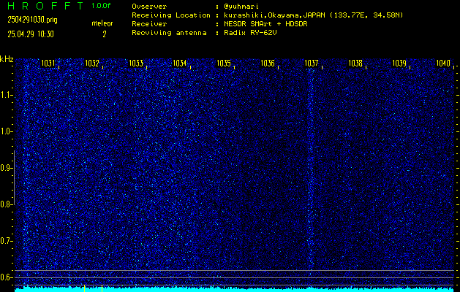Click the timestamp 25.04.29 10:30
This screenshot has height=292, width=460.
(31, 34)
